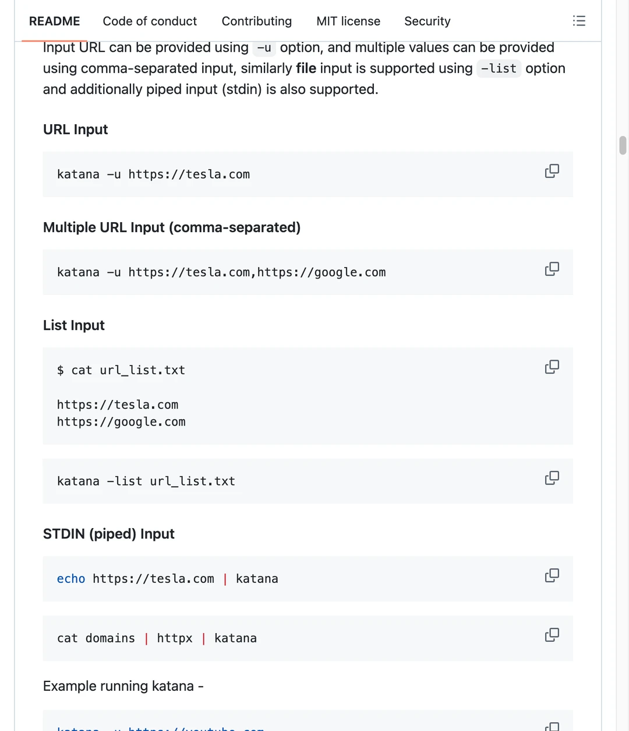Copy the echo tesla.com piped command
This screenshot has width=629, height=731.
click(x=552, y=575)
